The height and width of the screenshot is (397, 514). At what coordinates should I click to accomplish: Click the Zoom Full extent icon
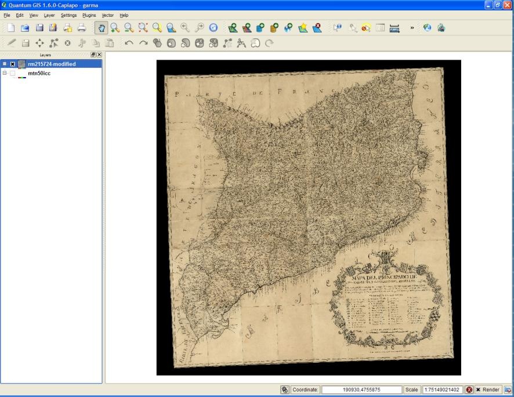(143, 28)
